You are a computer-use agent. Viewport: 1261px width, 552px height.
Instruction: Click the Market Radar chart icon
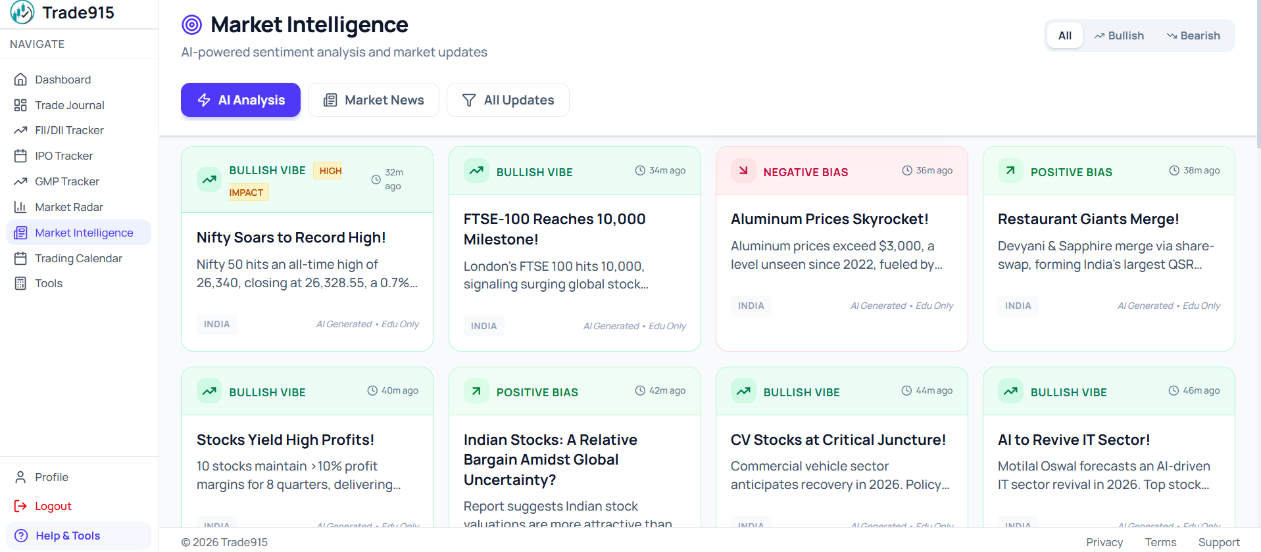tap(20, 207)
